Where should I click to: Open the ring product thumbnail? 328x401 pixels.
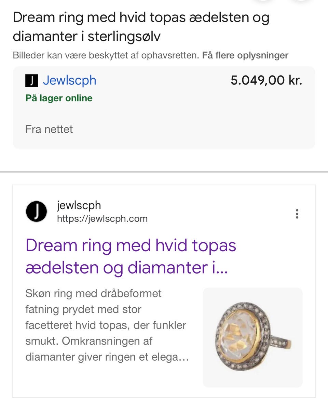[x=252, y=337]
